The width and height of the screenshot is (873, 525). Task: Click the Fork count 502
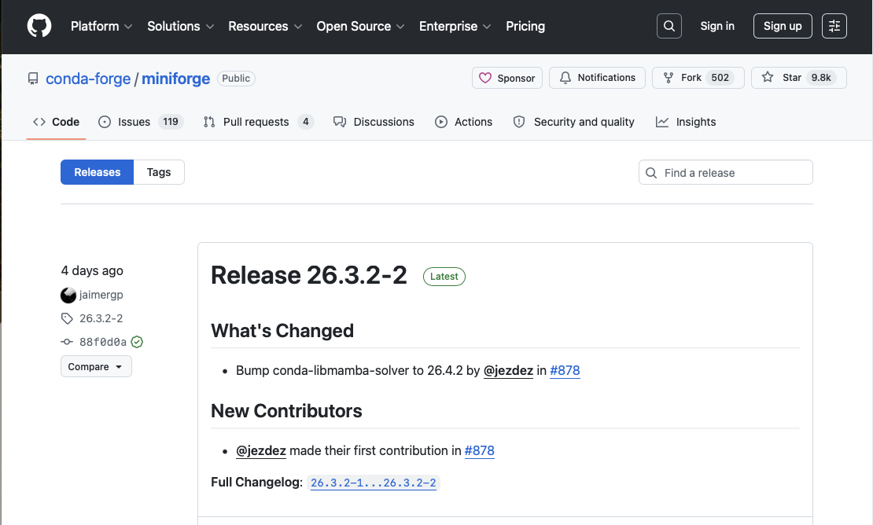click(x=720, y=78)
